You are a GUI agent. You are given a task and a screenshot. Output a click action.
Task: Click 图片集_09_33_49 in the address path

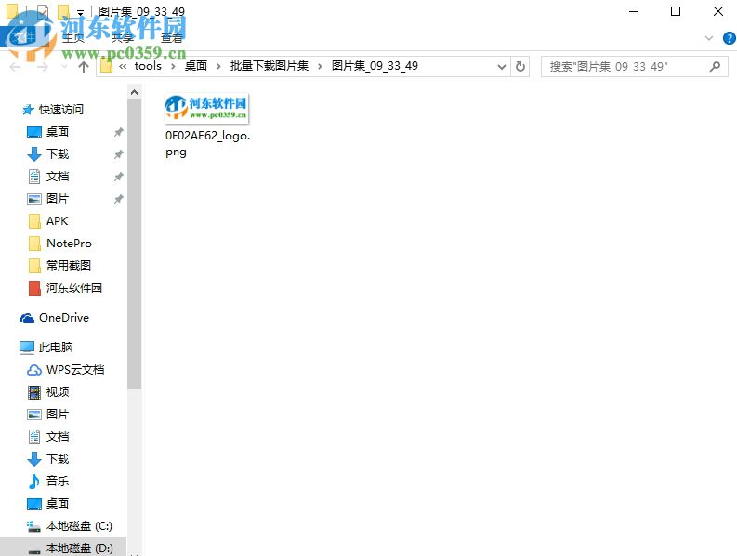click(375, 66)
